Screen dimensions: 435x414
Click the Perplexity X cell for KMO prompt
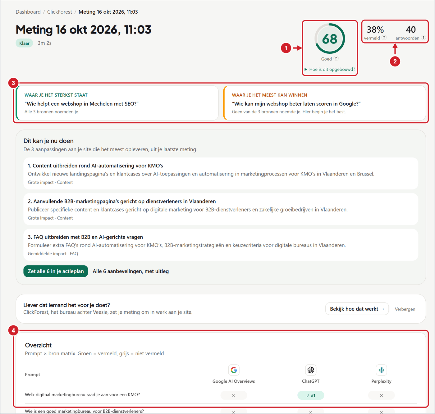pyautogui.click(x=381, y=395)
